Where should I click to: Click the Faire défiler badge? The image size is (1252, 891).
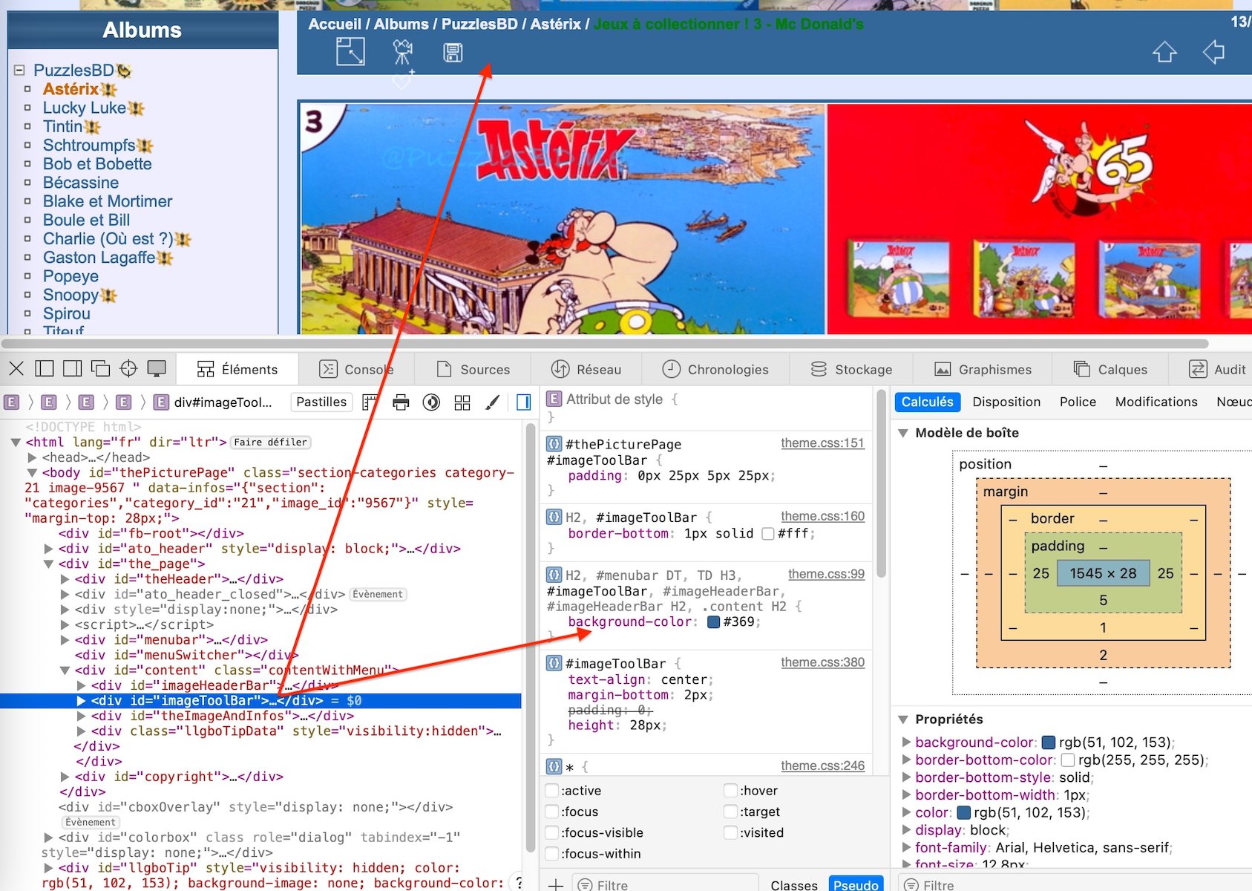[x=270, y=442]
